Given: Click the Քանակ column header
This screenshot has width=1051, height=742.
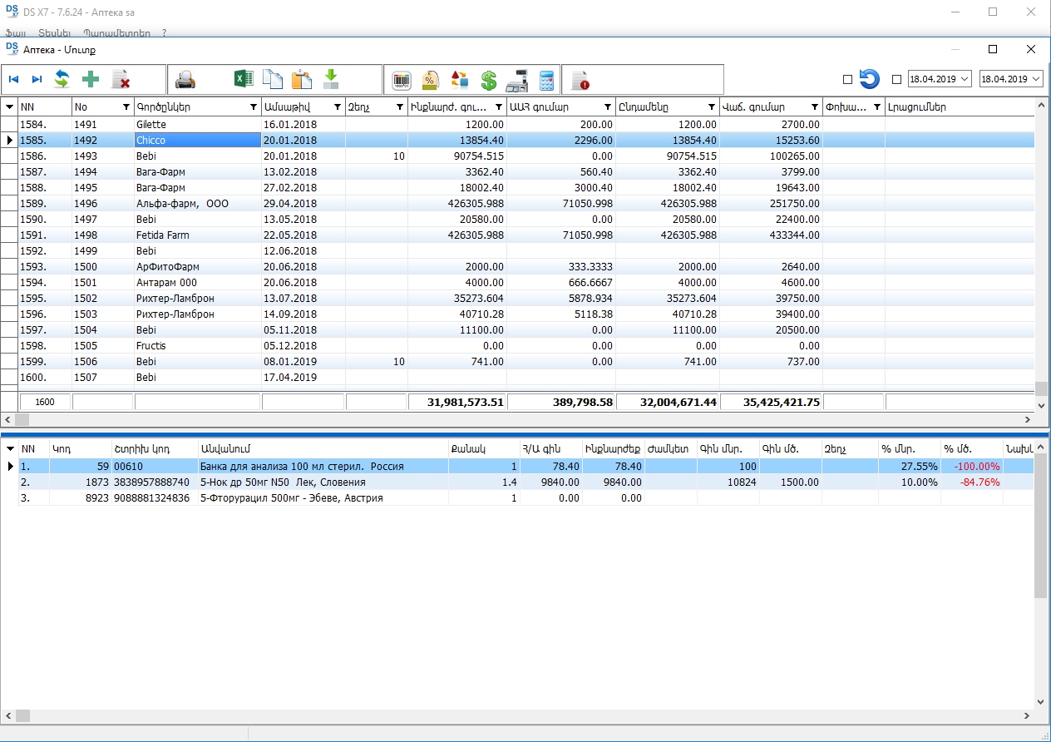Looking at the screenshot, I should pos(484,448).
